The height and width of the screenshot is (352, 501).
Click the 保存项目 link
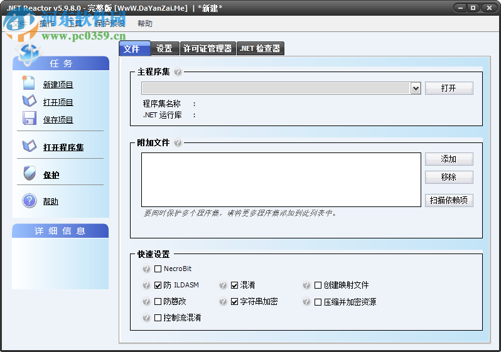[x=58, y=120]
